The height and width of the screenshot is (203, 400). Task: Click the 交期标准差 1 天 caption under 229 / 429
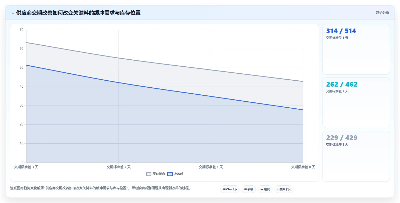[337, 145]
